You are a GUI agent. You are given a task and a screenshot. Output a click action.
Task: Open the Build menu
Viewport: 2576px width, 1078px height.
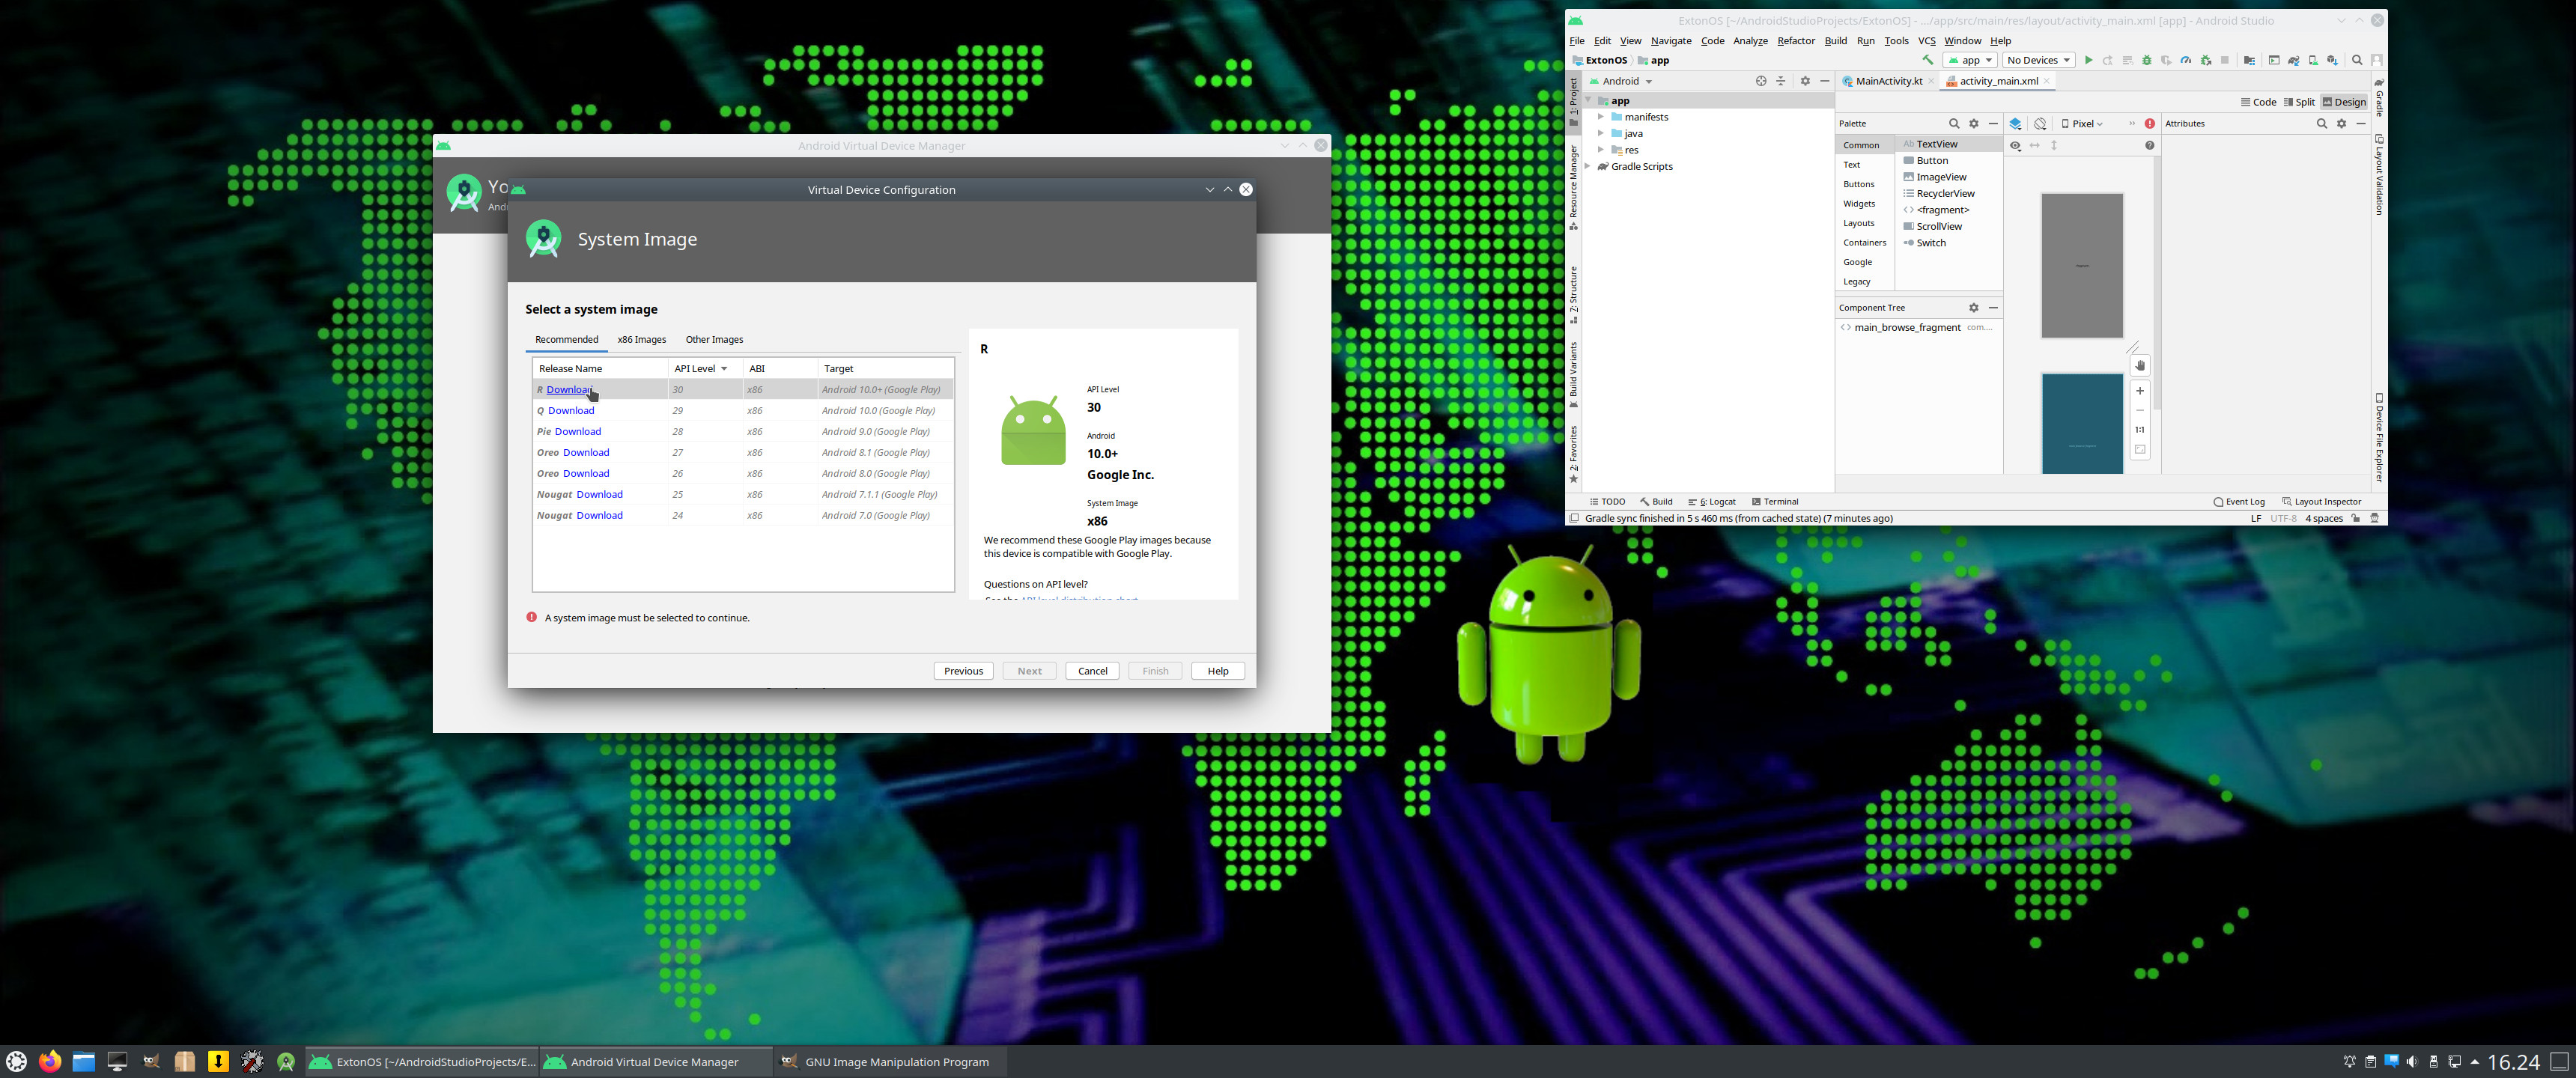(1835, 41)
